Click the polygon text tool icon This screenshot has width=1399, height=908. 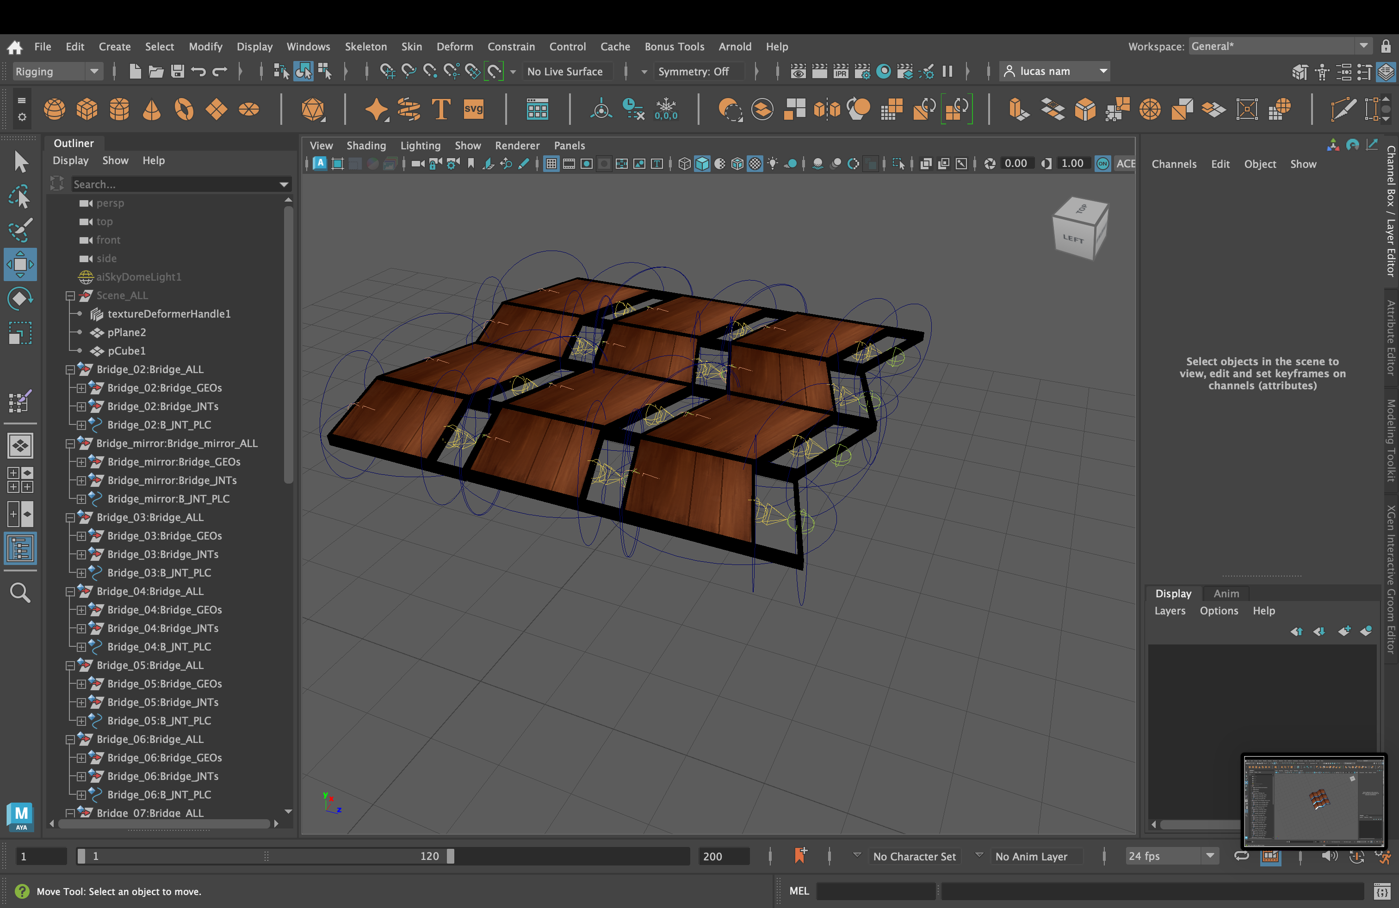tap(441, 110)
